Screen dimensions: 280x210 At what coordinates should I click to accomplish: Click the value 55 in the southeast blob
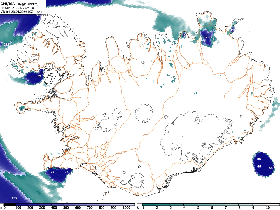pyautogui.click(x=259, y=167)
